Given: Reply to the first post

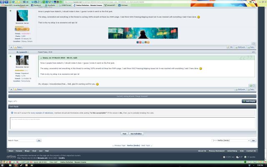Looking at the screenshot, I should (251, 47).
